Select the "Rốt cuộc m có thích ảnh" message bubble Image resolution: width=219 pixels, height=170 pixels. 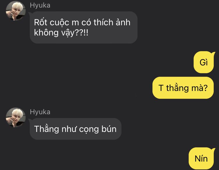(x=84, y=27)
